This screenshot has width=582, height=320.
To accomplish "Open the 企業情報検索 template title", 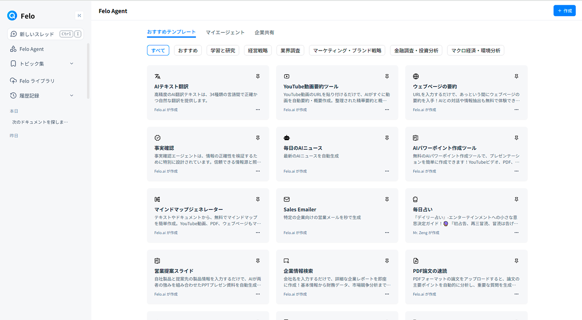I will tap(298, 271).
